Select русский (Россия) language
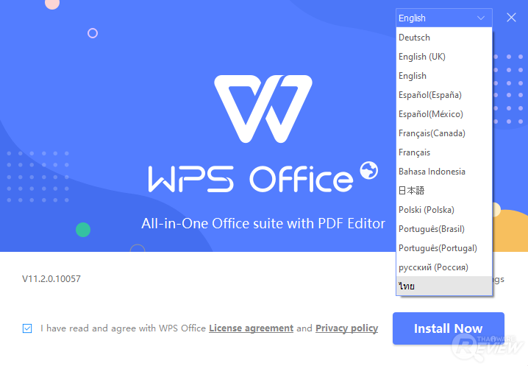528x366 pixels. [x=444, y=267]
